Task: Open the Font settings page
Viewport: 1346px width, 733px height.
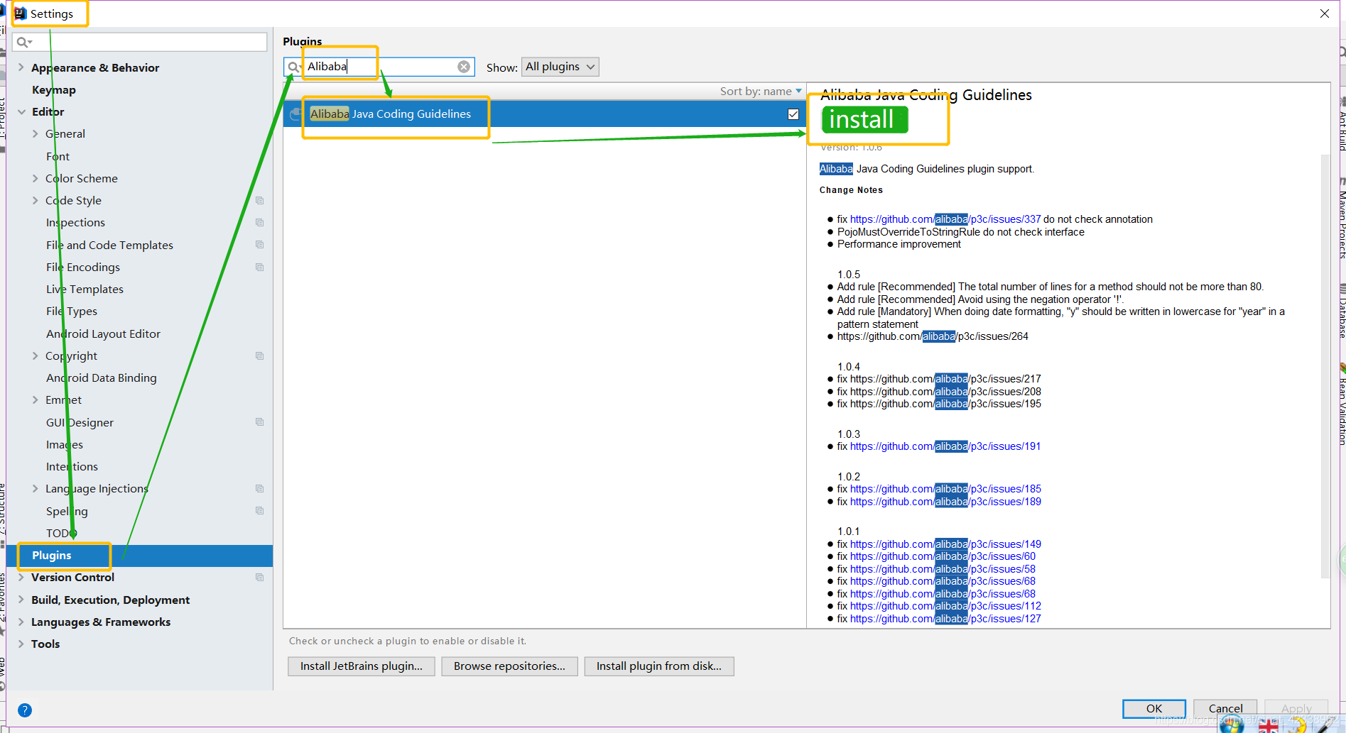Action: 58,156
